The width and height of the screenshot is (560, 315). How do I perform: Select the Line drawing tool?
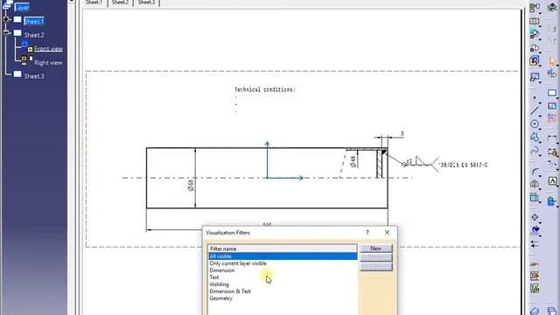pyautogui.click(x=535, y=111)
